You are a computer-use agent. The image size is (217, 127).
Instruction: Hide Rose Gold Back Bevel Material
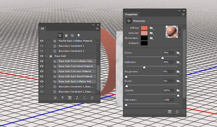(42, 76)
